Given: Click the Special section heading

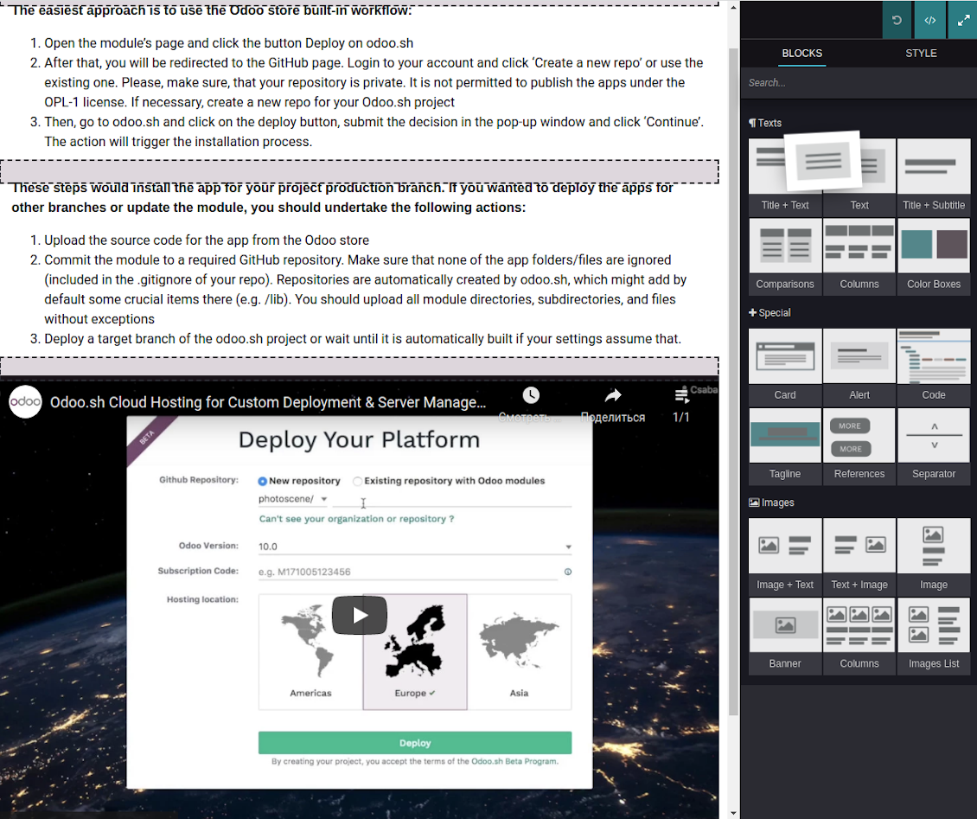Looking at the screenshot, I should point(769,313).
